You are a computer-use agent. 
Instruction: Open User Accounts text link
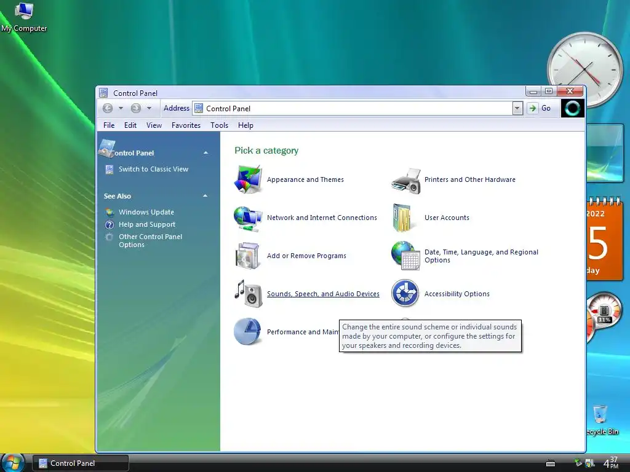447,218
